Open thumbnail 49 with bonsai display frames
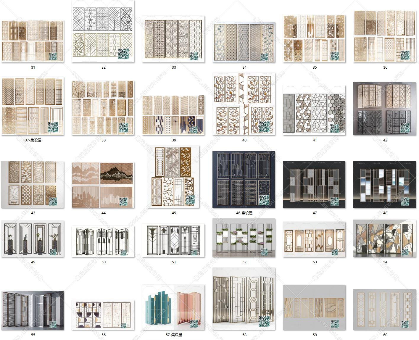Image resolution: width=419 pixels, height=340 pixels. (x=33, y=239)
